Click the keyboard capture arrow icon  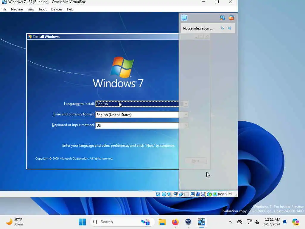(215, 194)
